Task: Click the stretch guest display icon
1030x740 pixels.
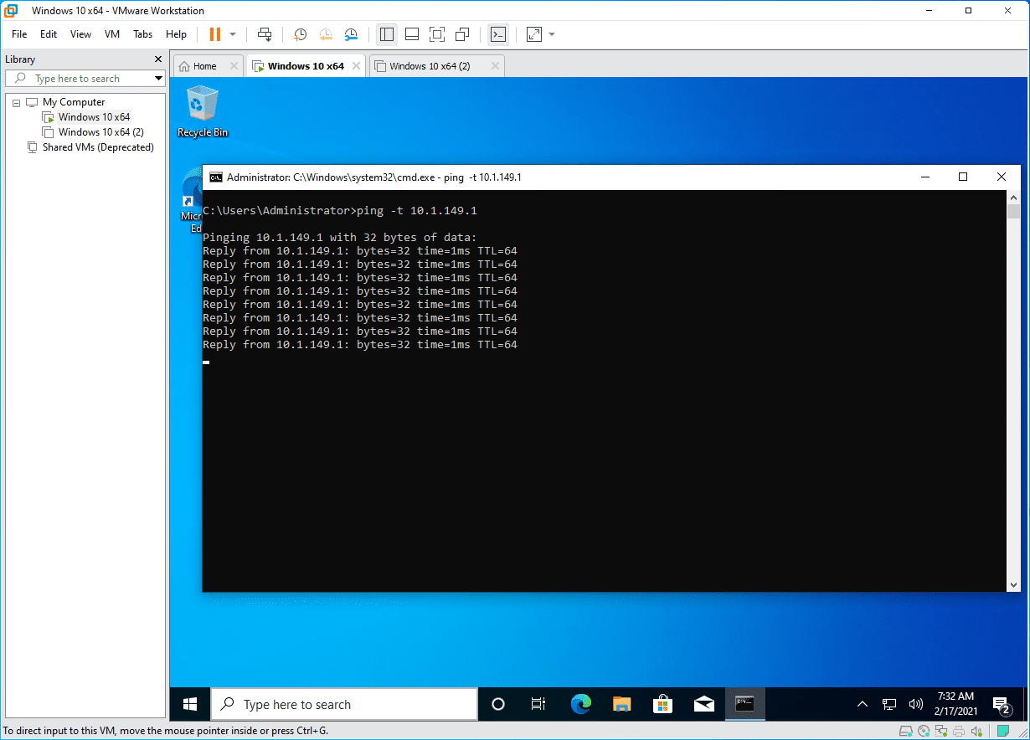Action: coord(534,34)
